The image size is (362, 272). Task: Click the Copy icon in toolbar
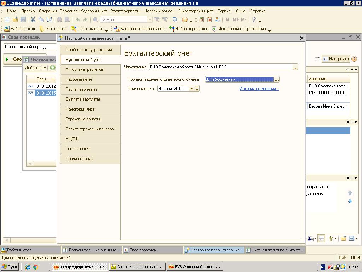click(41, 20)
